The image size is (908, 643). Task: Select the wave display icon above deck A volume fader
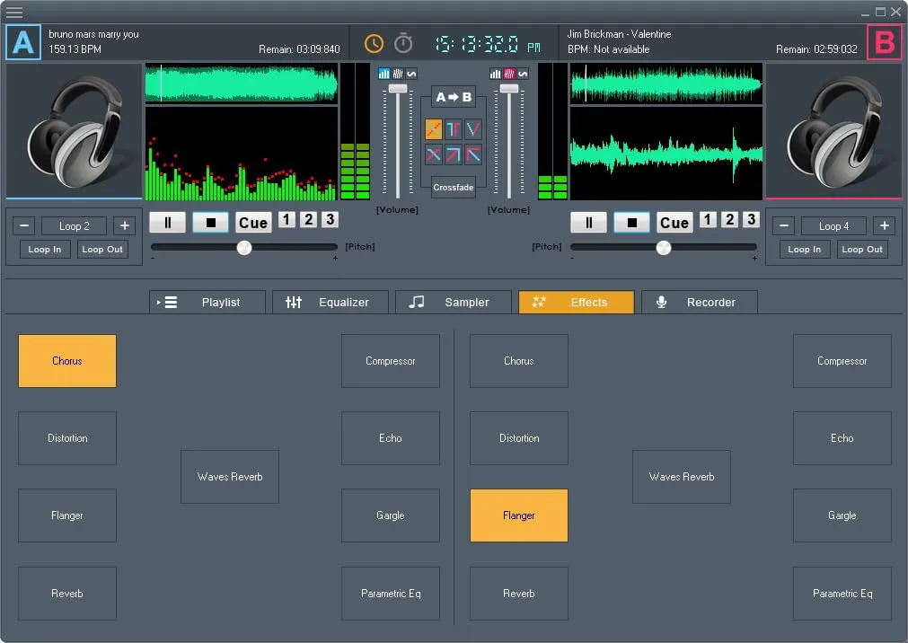pyautogui.click(x=410, y=74)
